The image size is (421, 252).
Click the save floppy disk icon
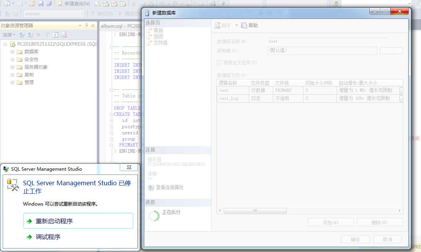tap(41, 3)
